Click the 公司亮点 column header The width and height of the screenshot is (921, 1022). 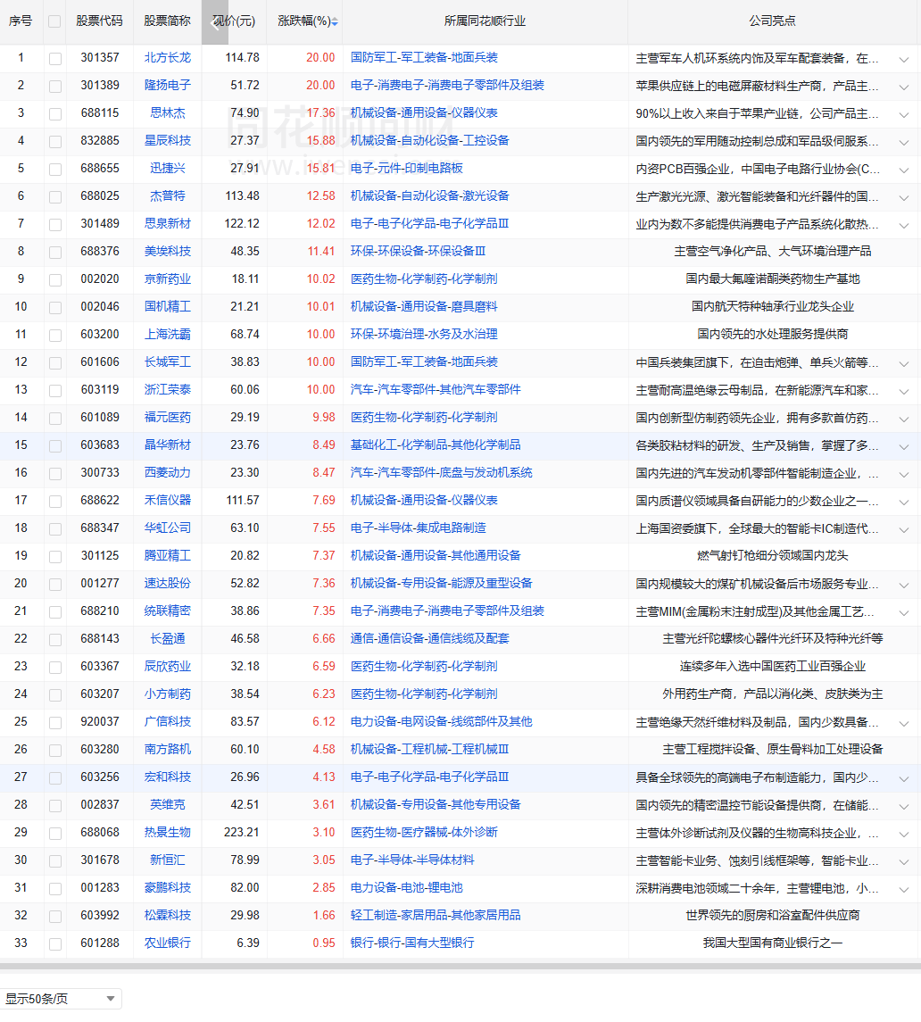point(772,21)
